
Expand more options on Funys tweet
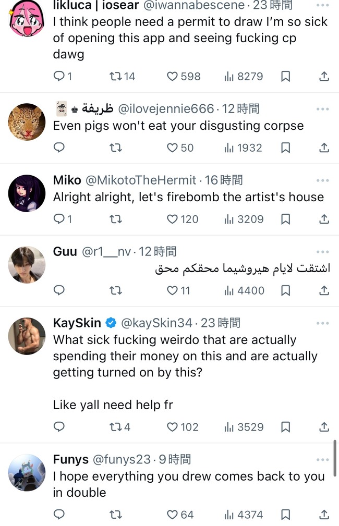[322, 460]
